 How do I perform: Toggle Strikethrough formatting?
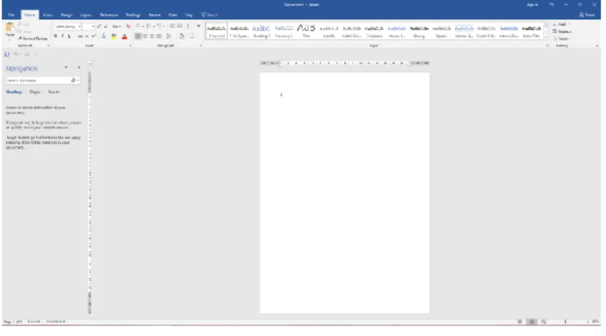pos(80,36)
